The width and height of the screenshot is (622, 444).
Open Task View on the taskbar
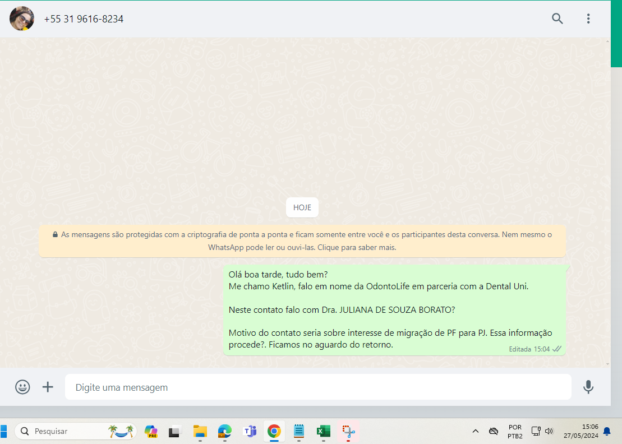(175, 431)
